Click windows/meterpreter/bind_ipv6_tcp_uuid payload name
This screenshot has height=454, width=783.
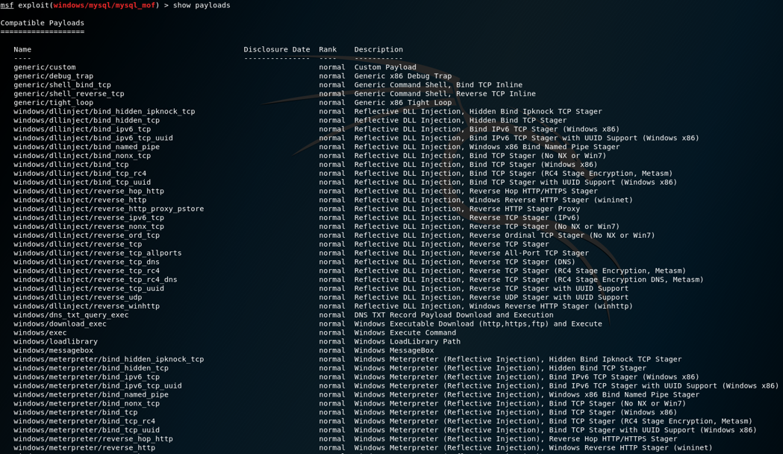tap(97, 386)
